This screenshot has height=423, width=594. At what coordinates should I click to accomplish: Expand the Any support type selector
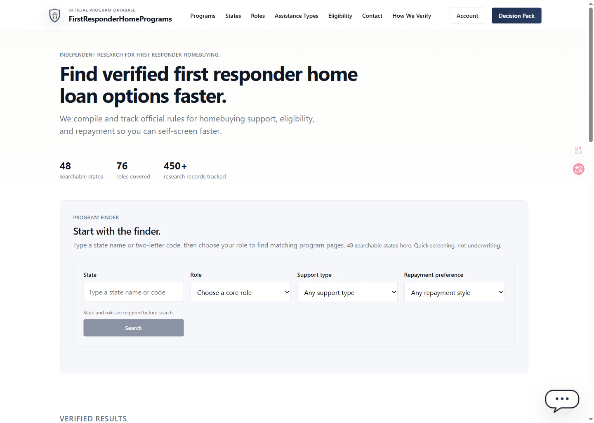347,292
